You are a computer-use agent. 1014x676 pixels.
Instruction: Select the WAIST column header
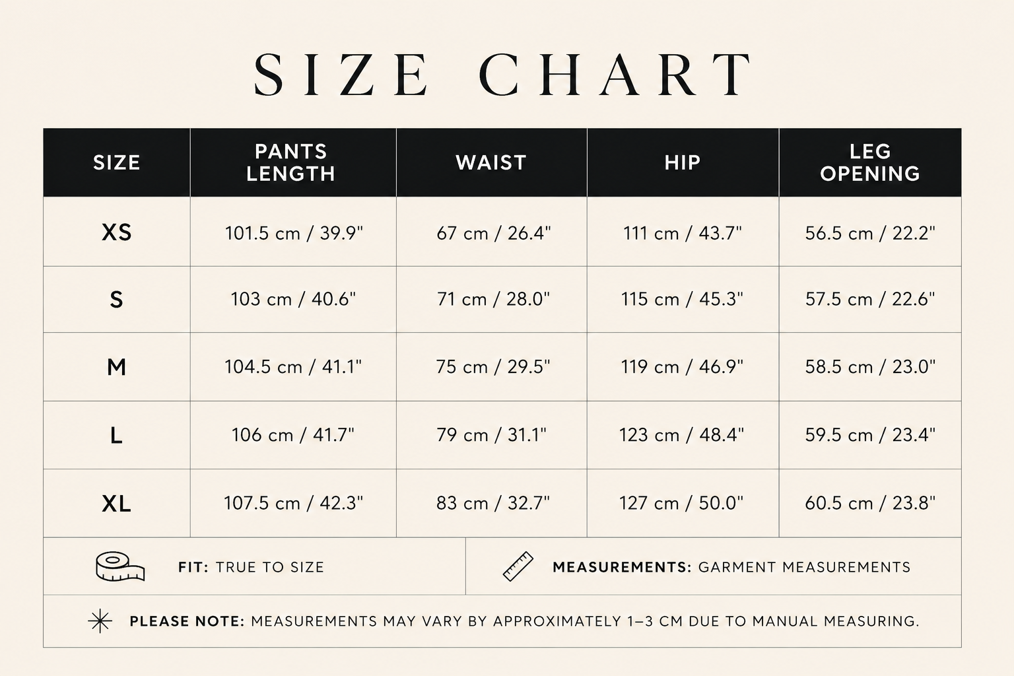click(491, 162)
